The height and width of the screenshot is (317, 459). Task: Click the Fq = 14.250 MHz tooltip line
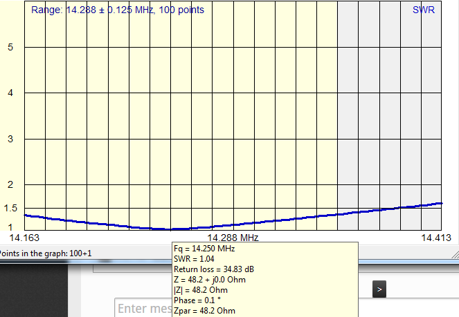click(x=204, y=249)
